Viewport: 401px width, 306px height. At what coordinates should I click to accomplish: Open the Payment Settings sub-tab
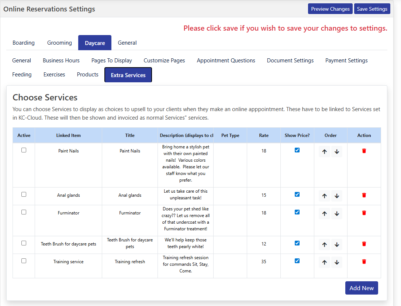tap(346, 61)
